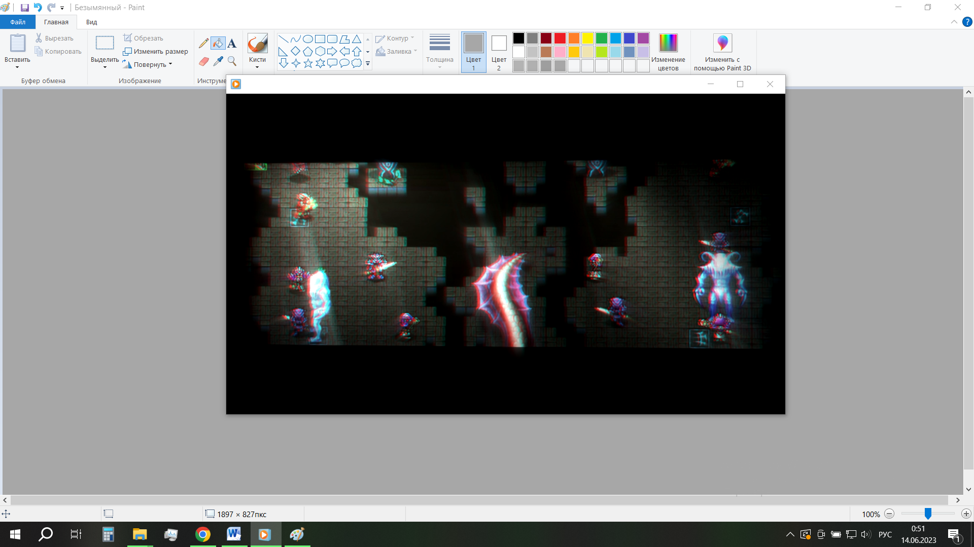Open the File (Файл) menu
974x547 pixels.
18,22
